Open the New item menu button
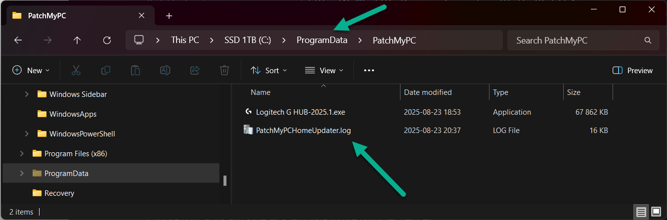Viewport: 667px width, 220px height. [31, 71]
